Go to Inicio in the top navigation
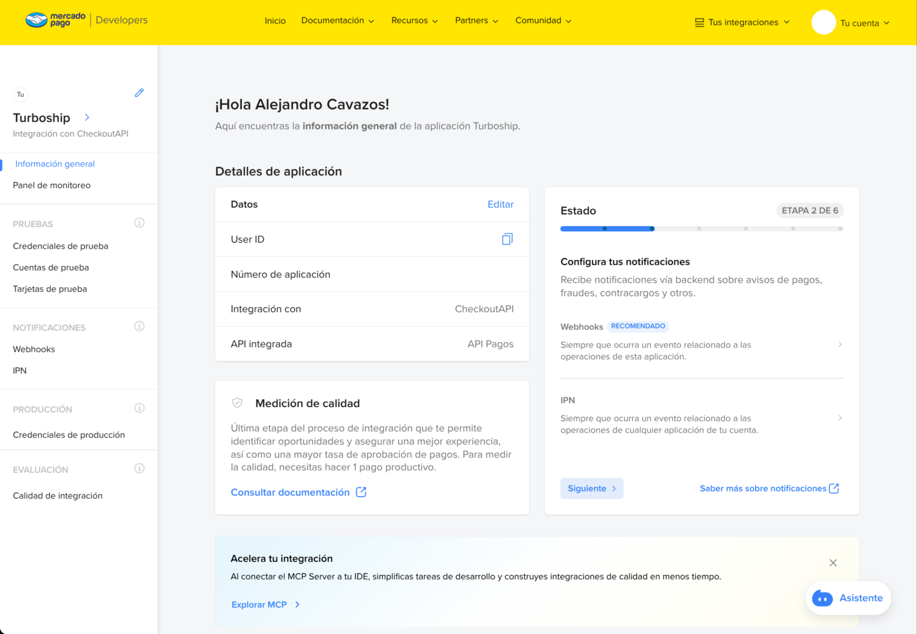 275,20
